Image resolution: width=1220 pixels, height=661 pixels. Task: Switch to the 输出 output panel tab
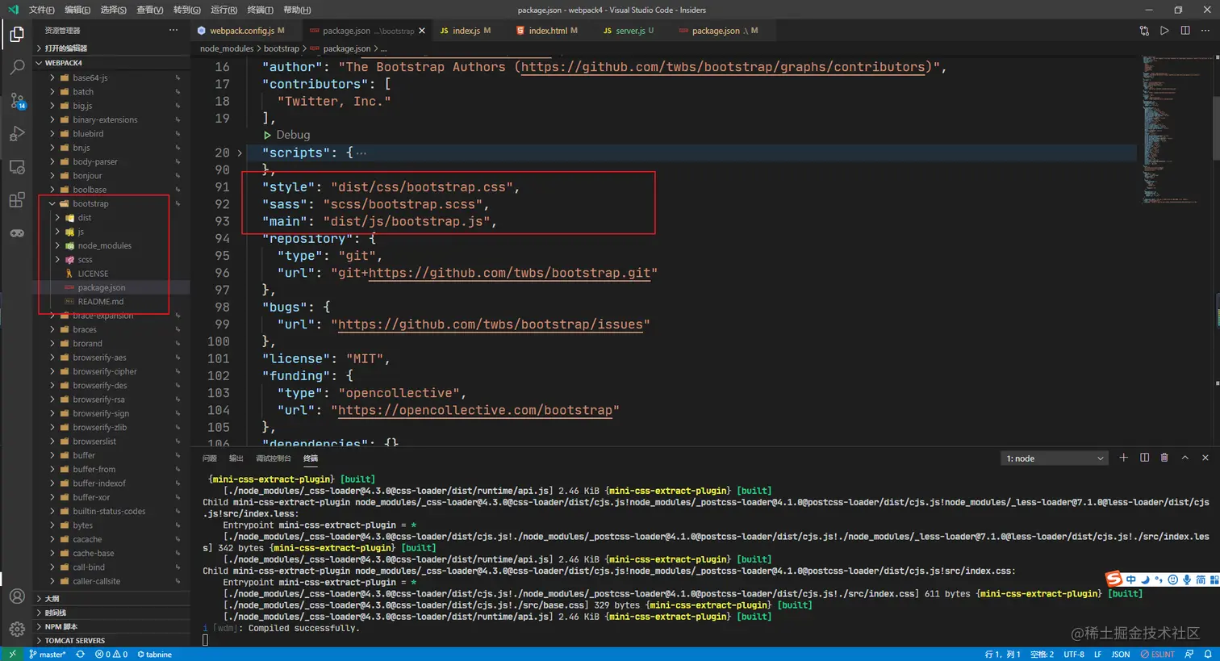pos(236,458)
